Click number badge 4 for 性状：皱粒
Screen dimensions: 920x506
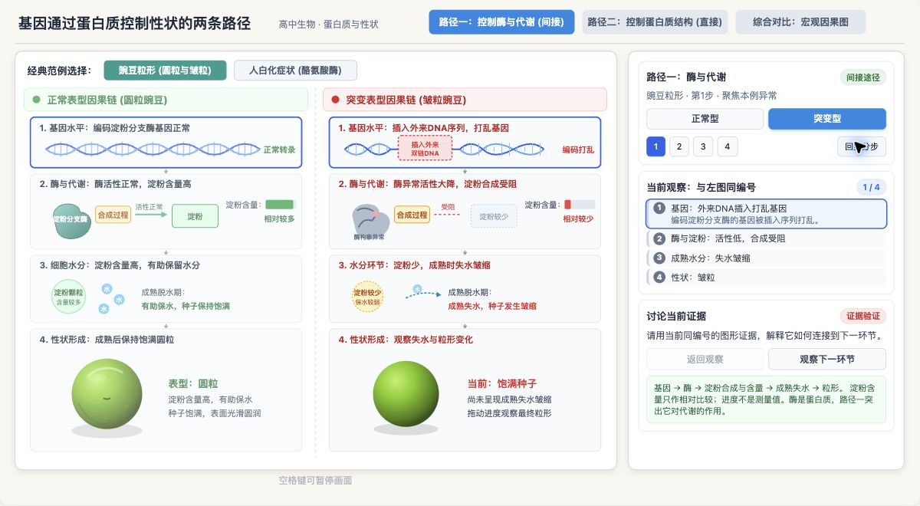coord(659,277)
